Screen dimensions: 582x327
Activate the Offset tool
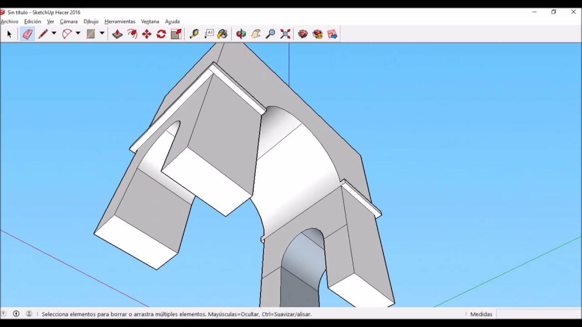[x=132, y=34]
